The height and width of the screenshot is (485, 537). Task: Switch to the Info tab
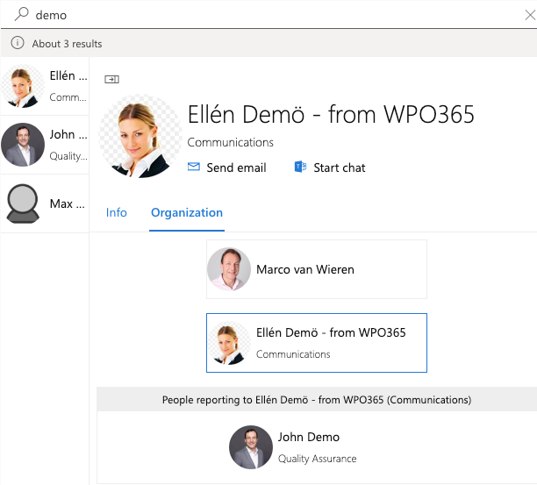[x=117, y=212]
